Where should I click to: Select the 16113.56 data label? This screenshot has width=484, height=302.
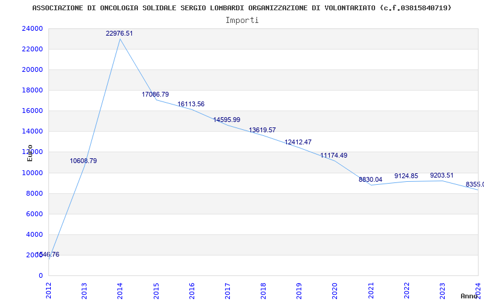tap(191, 104)
